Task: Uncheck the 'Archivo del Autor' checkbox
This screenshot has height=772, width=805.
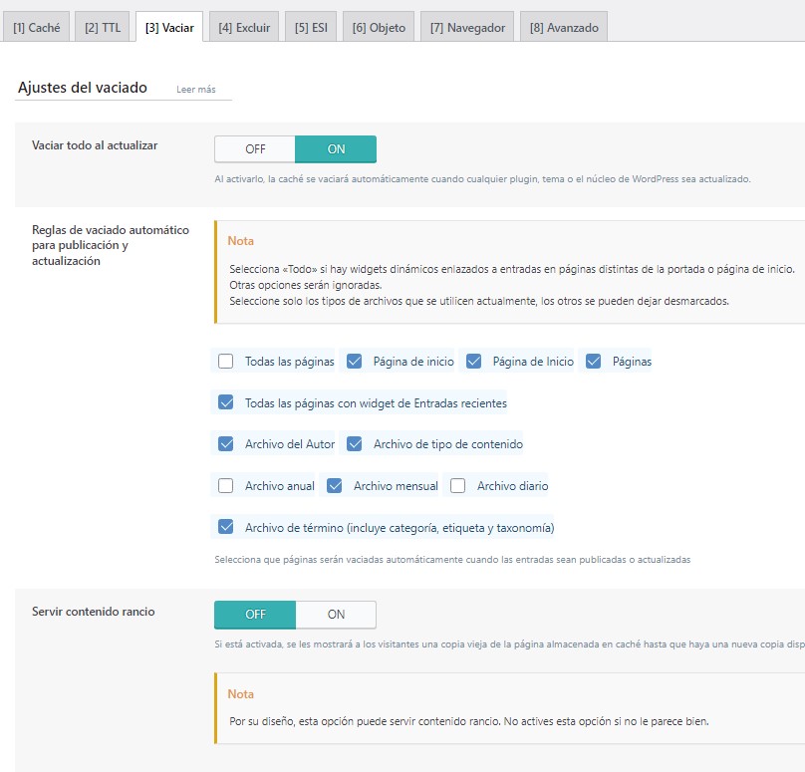Action: (x=226, y=444)
